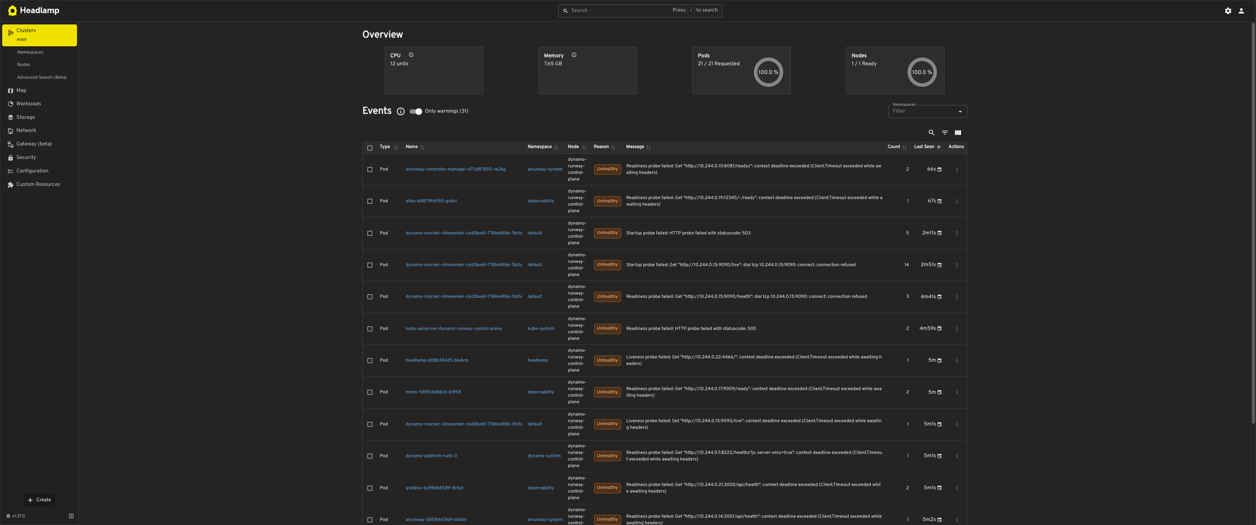Image resolution: width=1256 pixels, height=525 pixels.
Task: Open actions menu for headlamp-6fd8cf44d5-bb4vm row
Action: tap(957, 360)
